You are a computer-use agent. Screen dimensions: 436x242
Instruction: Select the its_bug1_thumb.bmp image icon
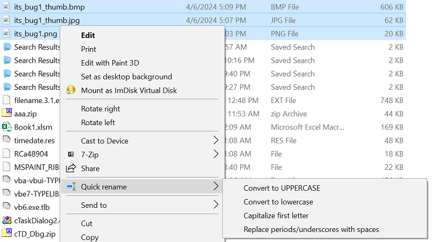[7, 7]
